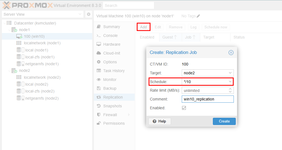The image size is (282, 150).
Task: Open the Target node dropdown
Action: (x=230, y=73)
